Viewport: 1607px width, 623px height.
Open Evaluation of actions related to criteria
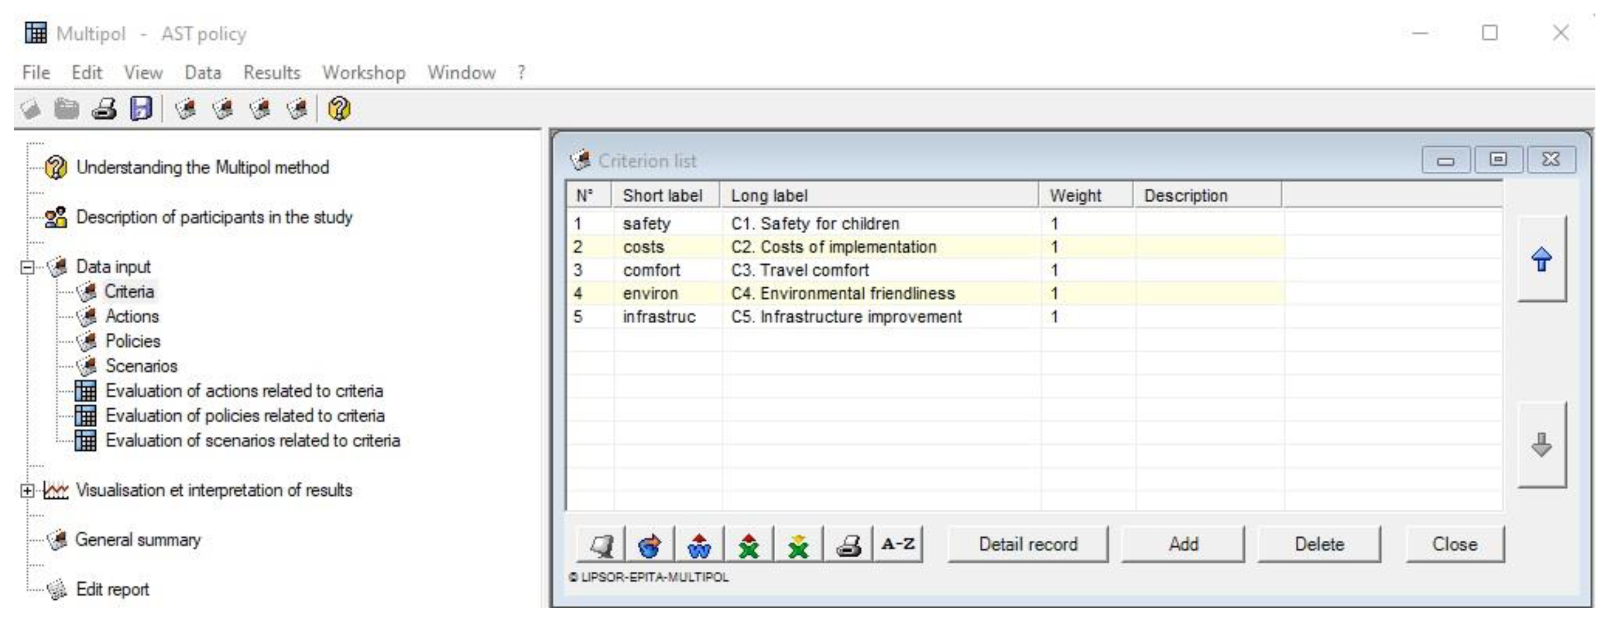(x=244, y=391)
